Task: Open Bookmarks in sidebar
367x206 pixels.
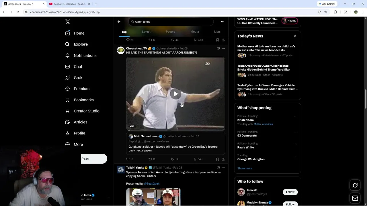Action: click(x=79, y=100)
